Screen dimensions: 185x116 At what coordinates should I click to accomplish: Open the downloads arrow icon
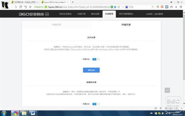click(x=176, y=7)
